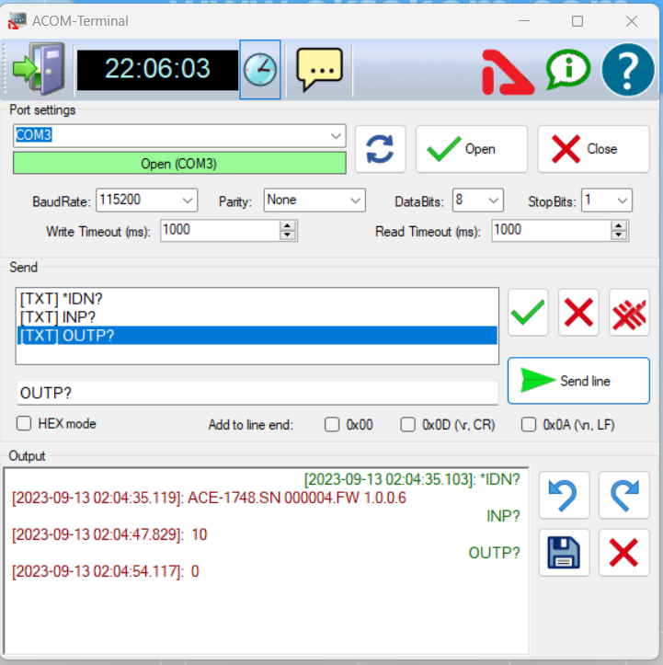
Task: Add command with green checkmark button
Action: [528, 313]
